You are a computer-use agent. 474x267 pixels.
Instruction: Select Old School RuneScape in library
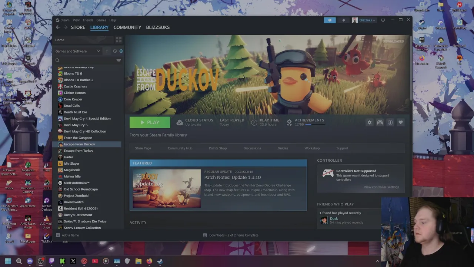click(81, 189)
